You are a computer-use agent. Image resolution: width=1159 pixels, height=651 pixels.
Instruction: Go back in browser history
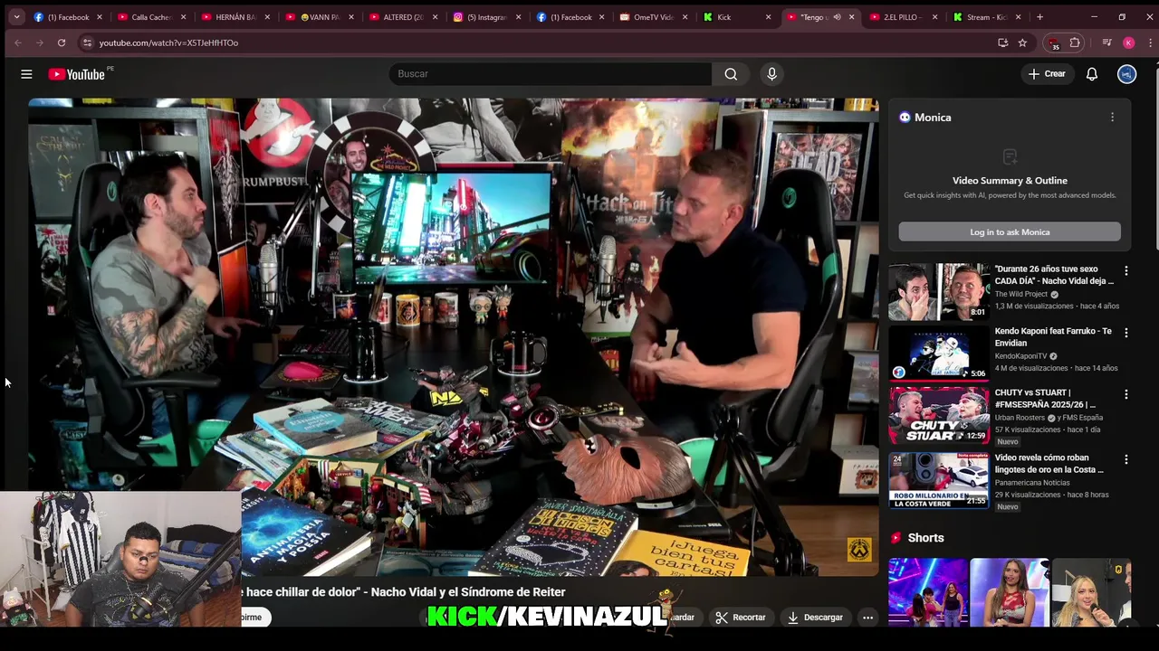17,42
